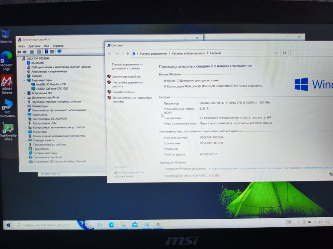Click the properties sheet icon in Device Manager toolbar
Viewport: 333px width, 249px height.
coord(39,52)
